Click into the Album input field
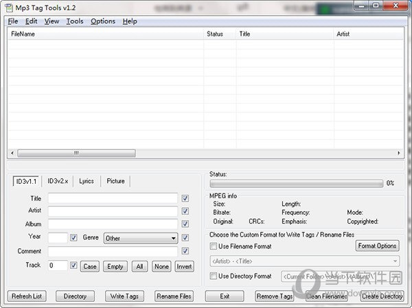Viewport: 412px width, 308px height. 113,224
